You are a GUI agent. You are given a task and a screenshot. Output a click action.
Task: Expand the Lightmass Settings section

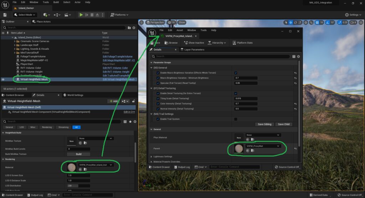(151, 157)
